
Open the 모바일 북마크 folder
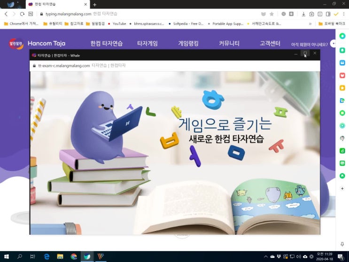(332, 24)
